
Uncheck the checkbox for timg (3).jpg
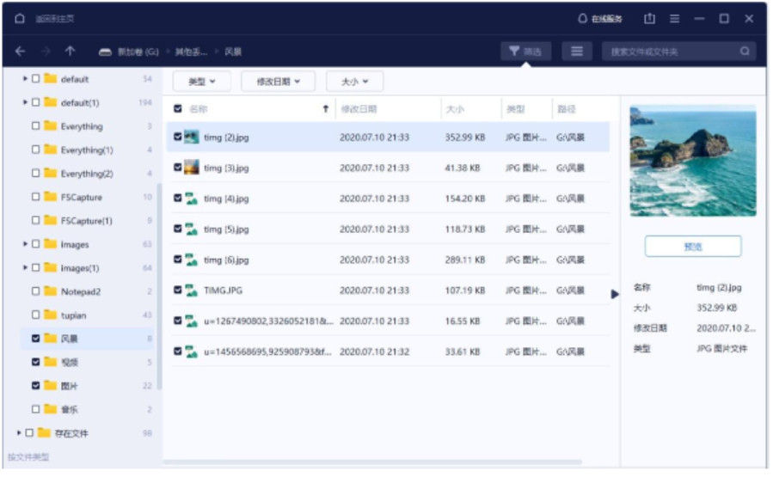coord(178,167)
